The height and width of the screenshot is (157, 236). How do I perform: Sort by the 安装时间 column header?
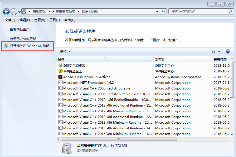[x=221, y=59]
